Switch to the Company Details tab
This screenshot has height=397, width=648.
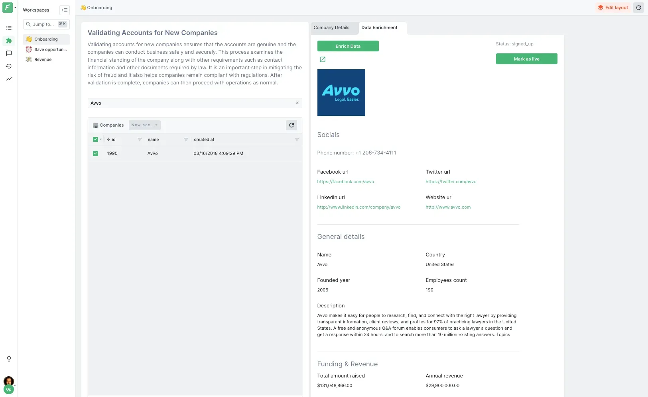point(331,28)
